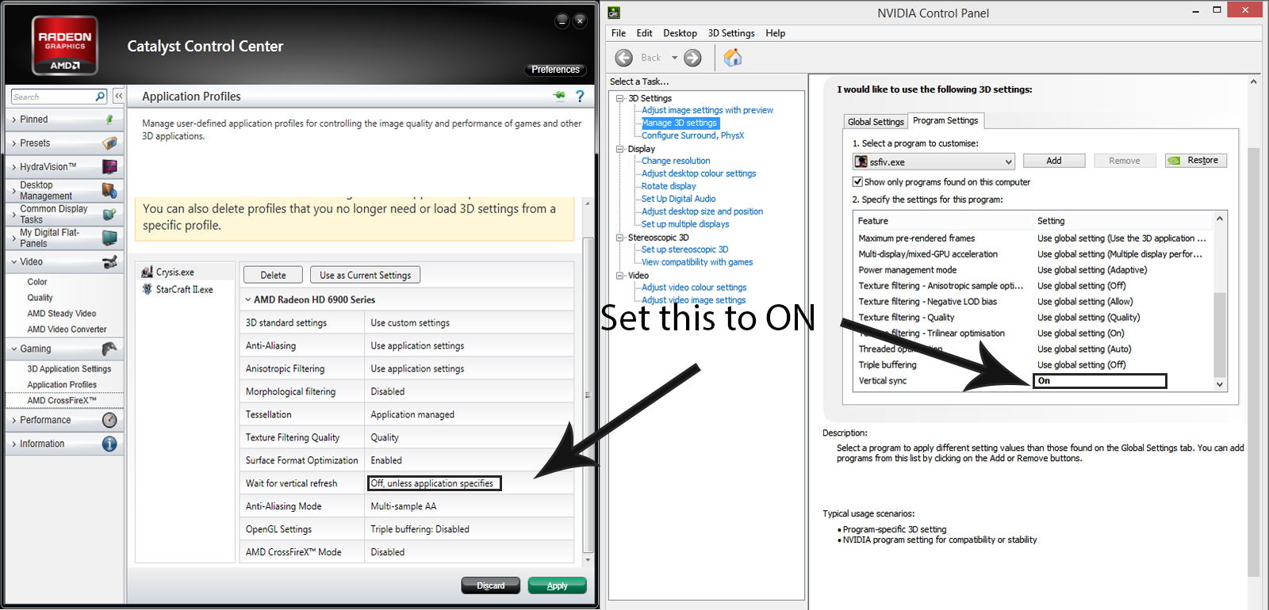Open Catalyst Preferences
The width and height of the screenshot is (1269, 610).
[x=555, y=70]
